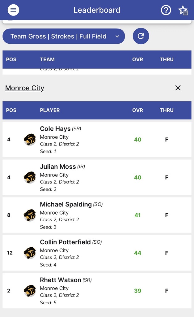Image resolution: width=194 pixels, height=317 pixels.
Task: Select player Rhett Watson
Action: [x=61, y=280]
